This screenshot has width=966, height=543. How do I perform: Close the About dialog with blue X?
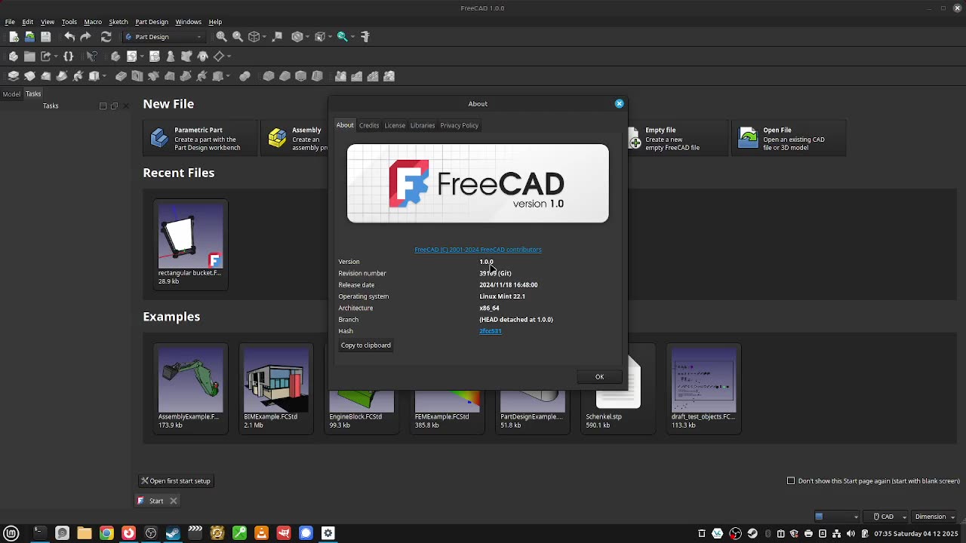[x=620, y=103]
